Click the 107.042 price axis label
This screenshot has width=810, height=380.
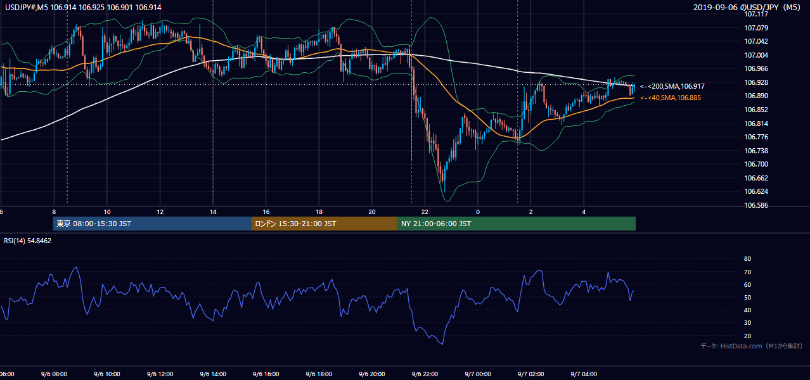click(755, 41)
